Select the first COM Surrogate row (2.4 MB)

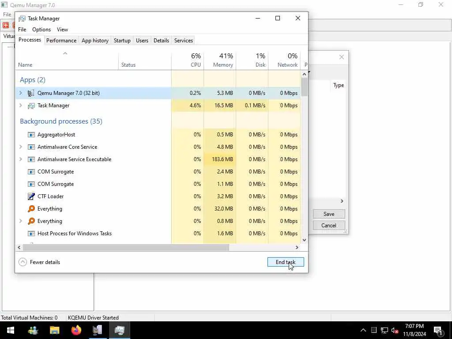(158, 172)
